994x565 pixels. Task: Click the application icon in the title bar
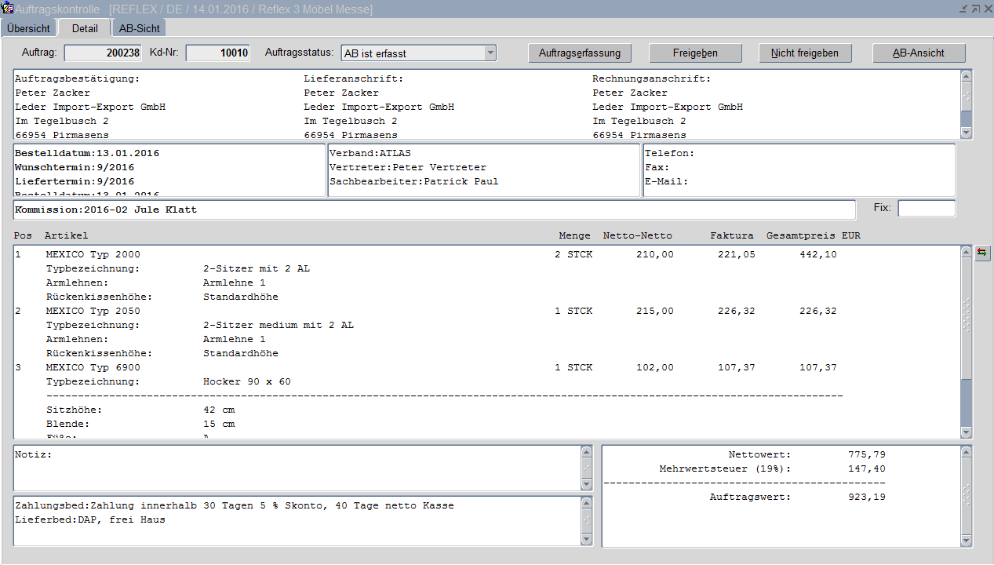[8, 9]
